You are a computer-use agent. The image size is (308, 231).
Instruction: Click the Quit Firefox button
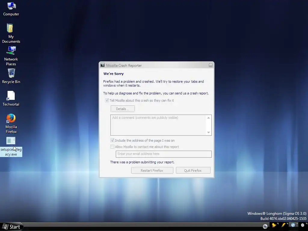coord(193,170)
